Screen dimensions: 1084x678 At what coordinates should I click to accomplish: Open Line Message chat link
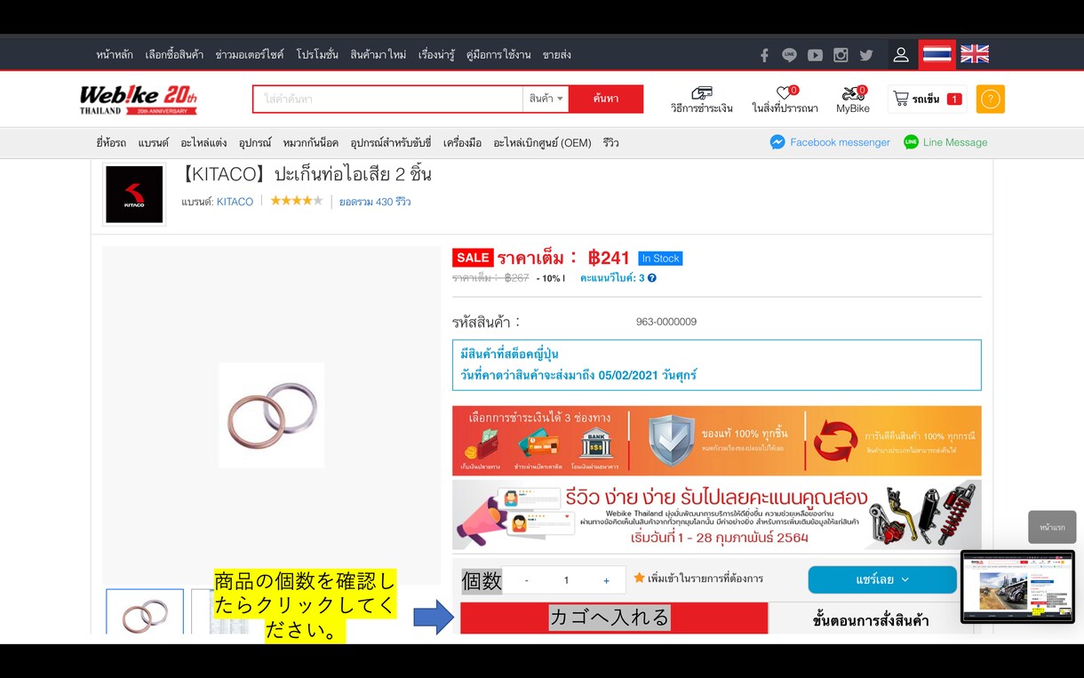(x=945, y=142)
